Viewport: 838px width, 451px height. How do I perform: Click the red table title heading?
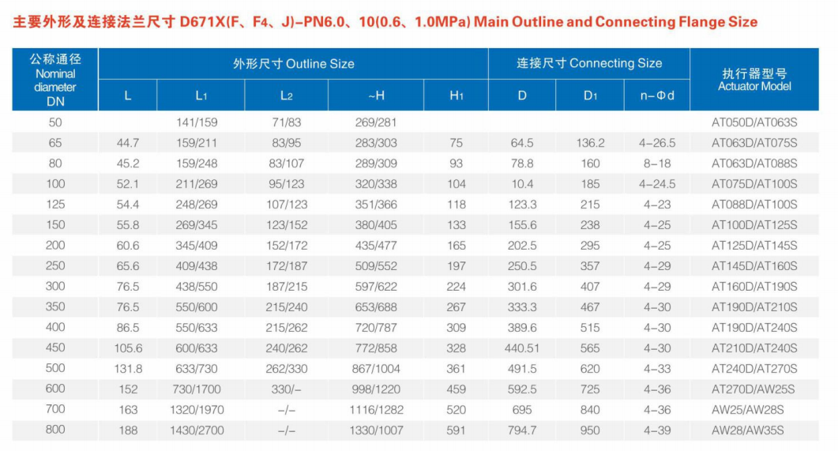pos(385,21)
